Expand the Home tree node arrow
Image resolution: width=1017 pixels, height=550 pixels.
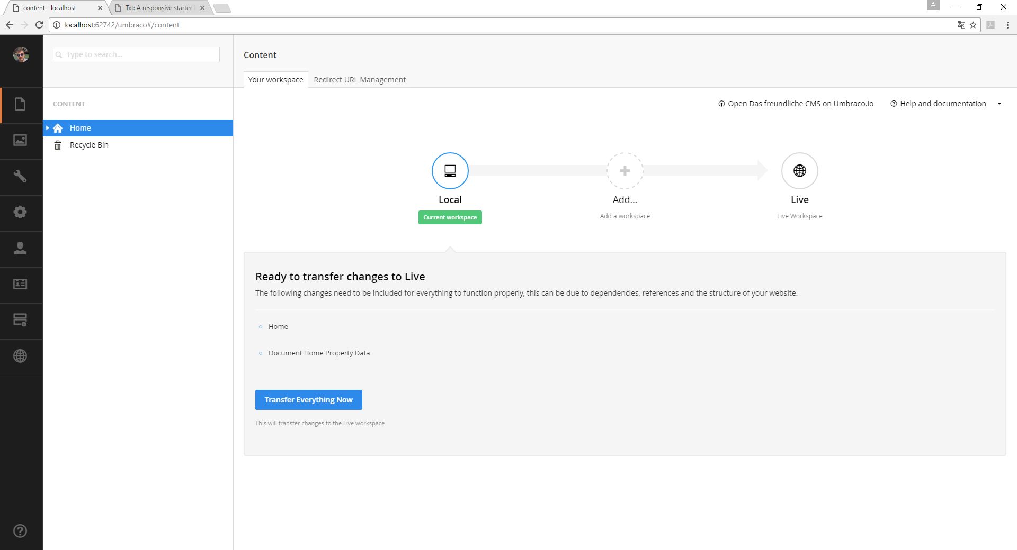(x=48, y=128)
